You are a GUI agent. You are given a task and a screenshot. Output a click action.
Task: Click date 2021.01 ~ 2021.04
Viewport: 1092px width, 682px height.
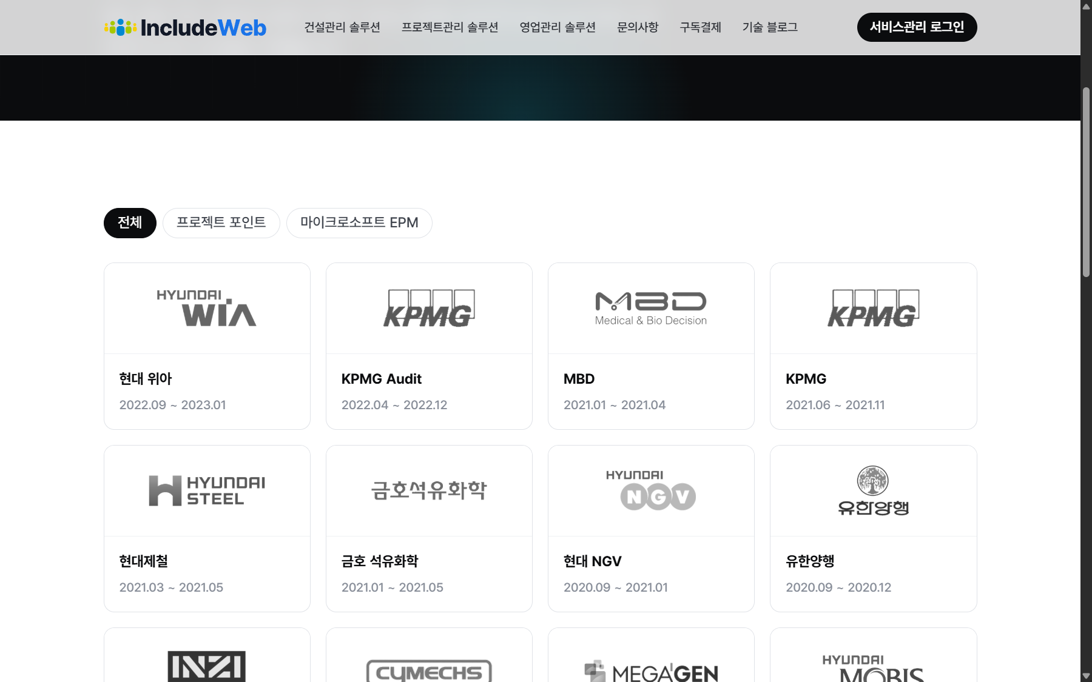point(615,405)
